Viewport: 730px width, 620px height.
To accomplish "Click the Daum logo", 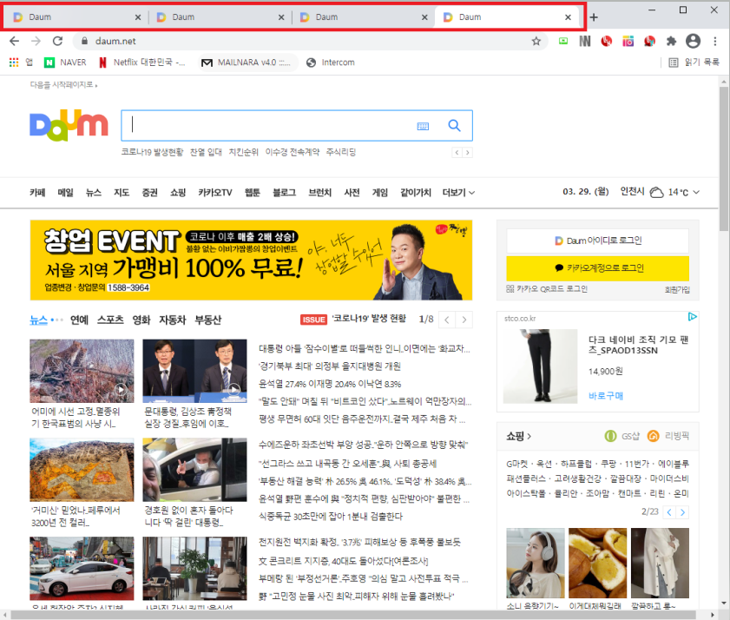I will click(x=69, y=125).
